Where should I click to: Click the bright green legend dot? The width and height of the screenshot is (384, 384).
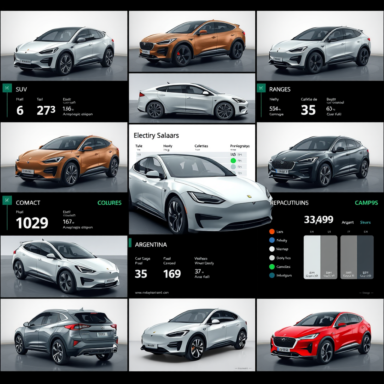[272, 267]
